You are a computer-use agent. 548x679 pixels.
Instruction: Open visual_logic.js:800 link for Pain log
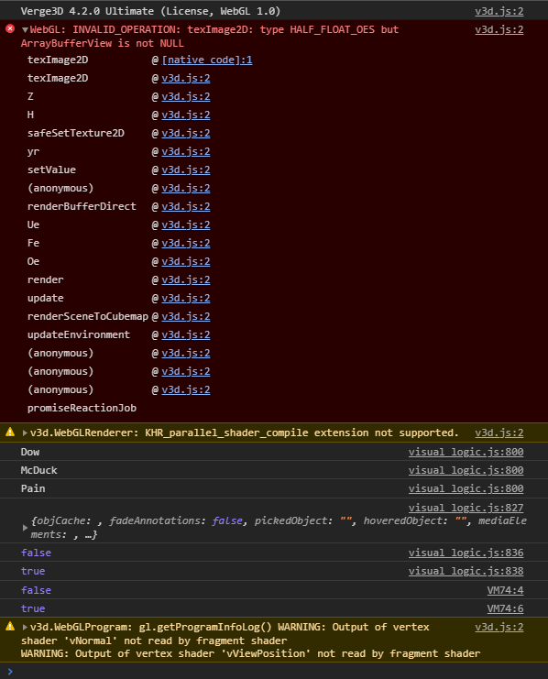click(466, 488)
